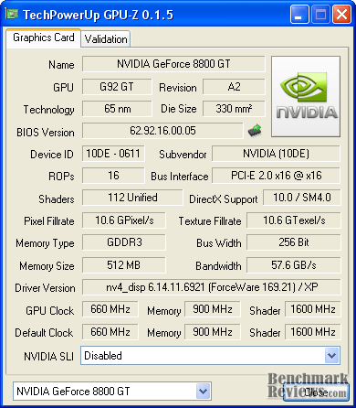Image resolution: width=356 pixels, height=408 pixels.
Task: Click Bus Interface value PCI-E 2.0 x16
Action: [276, 176]
